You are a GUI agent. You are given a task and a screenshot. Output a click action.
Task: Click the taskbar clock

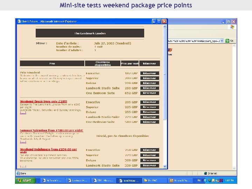tap(229, 181)
